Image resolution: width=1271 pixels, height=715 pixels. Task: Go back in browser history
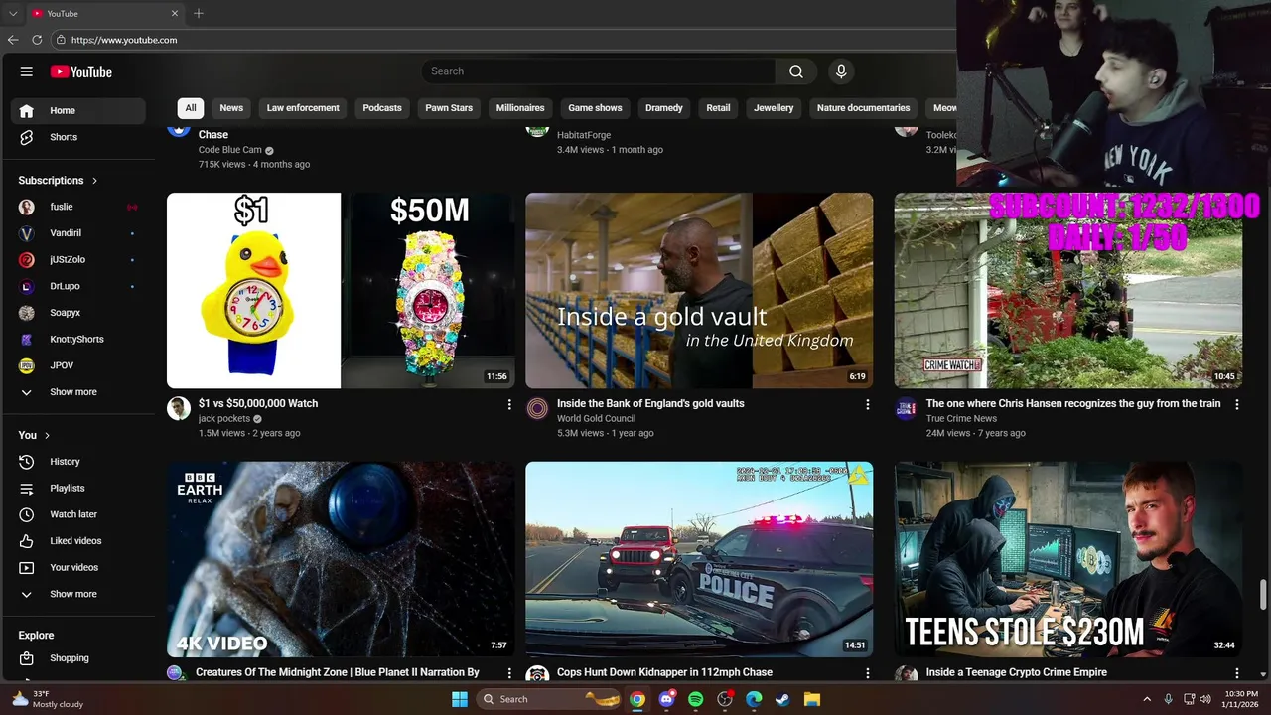pos(13,40)
